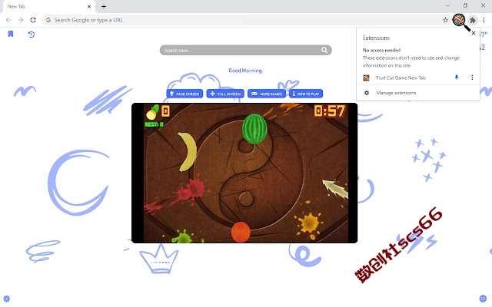Open the round apps grid icon at the bottom corner
The width and height of the screenshot is (492, 307).
coord(483,299)
